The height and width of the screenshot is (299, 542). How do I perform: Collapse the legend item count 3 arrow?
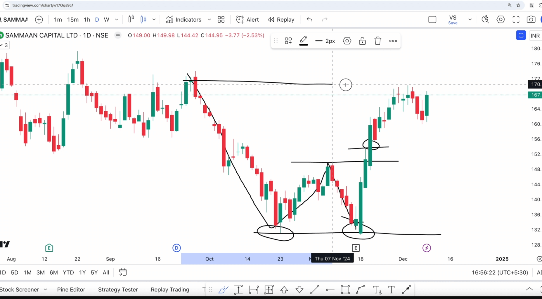tap(4, 45)
